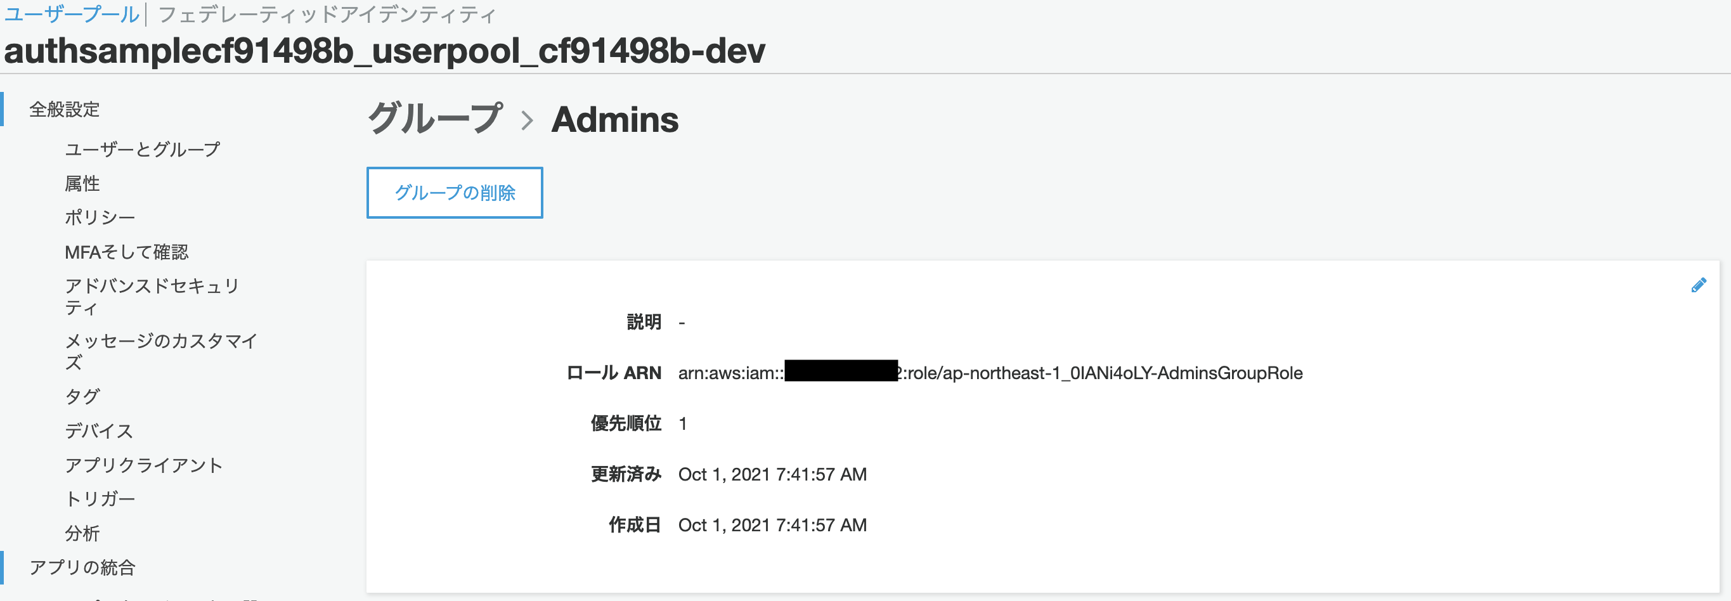Click the pencil edit icon

[x=1698, y=285]
